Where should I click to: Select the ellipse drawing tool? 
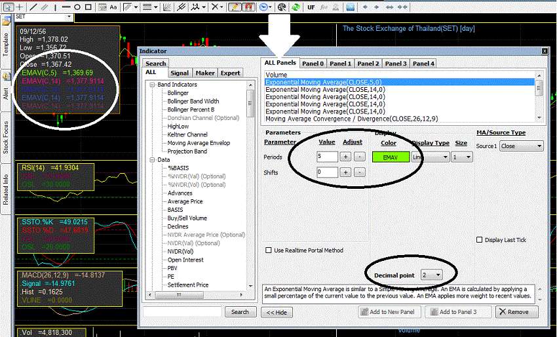(x=77, y=7)
